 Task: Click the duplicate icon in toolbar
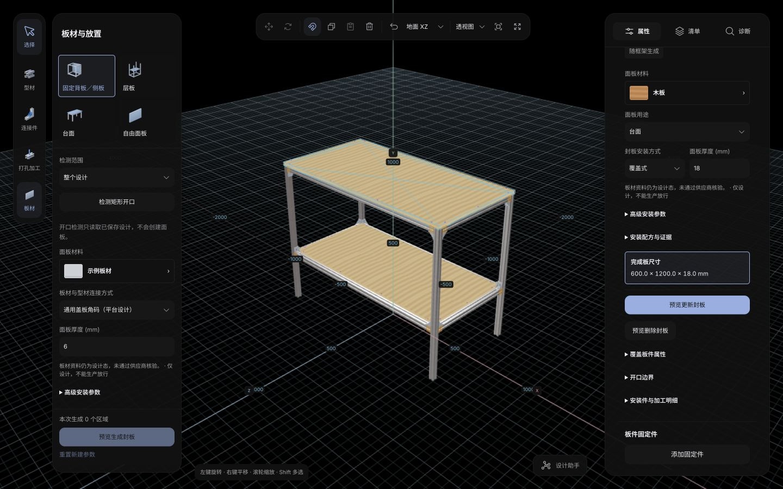point(331,27)
